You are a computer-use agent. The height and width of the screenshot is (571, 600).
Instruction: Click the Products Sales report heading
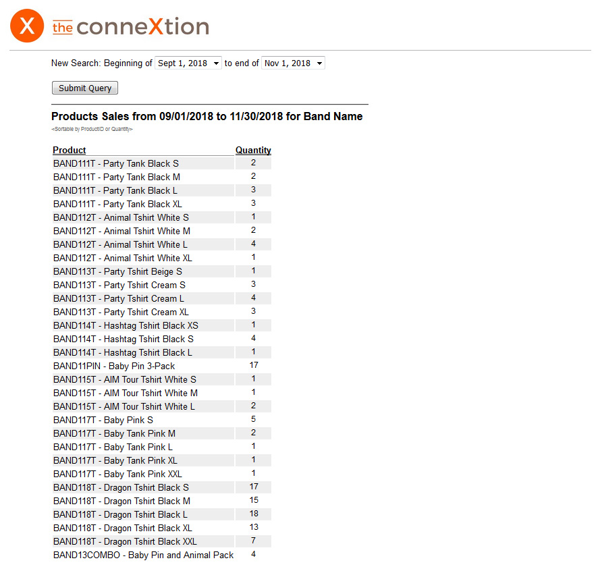[x=207, y=117]
